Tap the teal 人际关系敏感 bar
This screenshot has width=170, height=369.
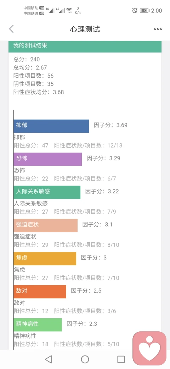[x=47, y=192]
